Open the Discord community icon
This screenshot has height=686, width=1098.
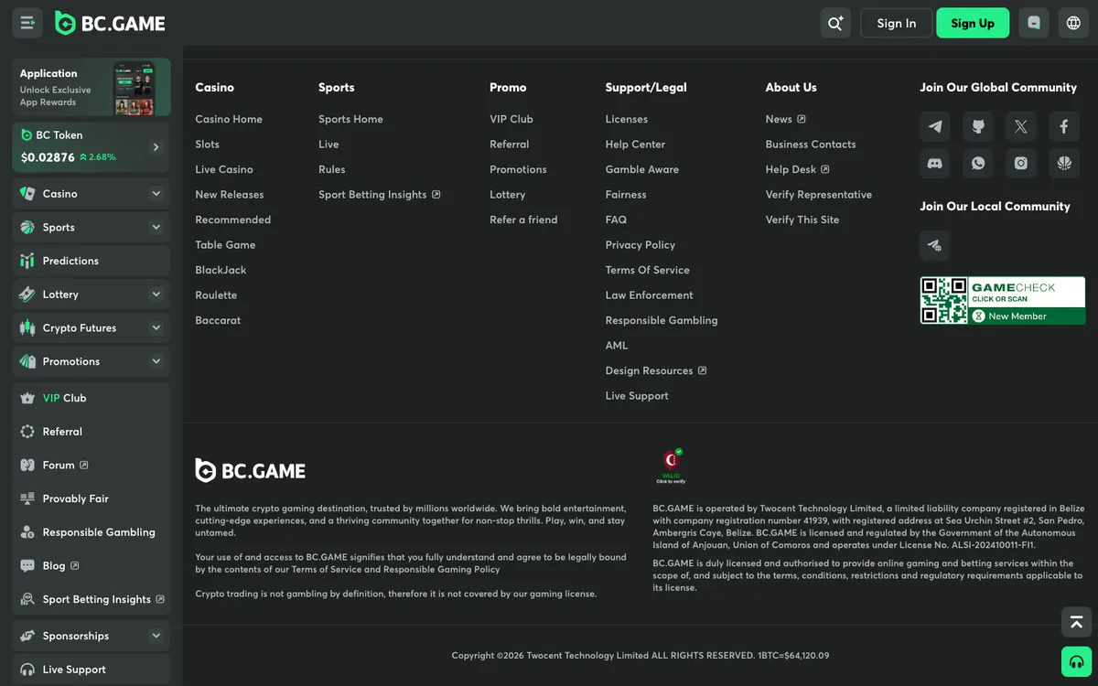935,163
